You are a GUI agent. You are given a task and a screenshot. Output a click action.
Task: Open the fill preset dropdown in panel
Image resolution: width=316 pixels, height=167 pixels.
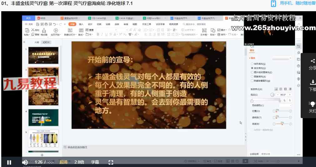[282, 58]
